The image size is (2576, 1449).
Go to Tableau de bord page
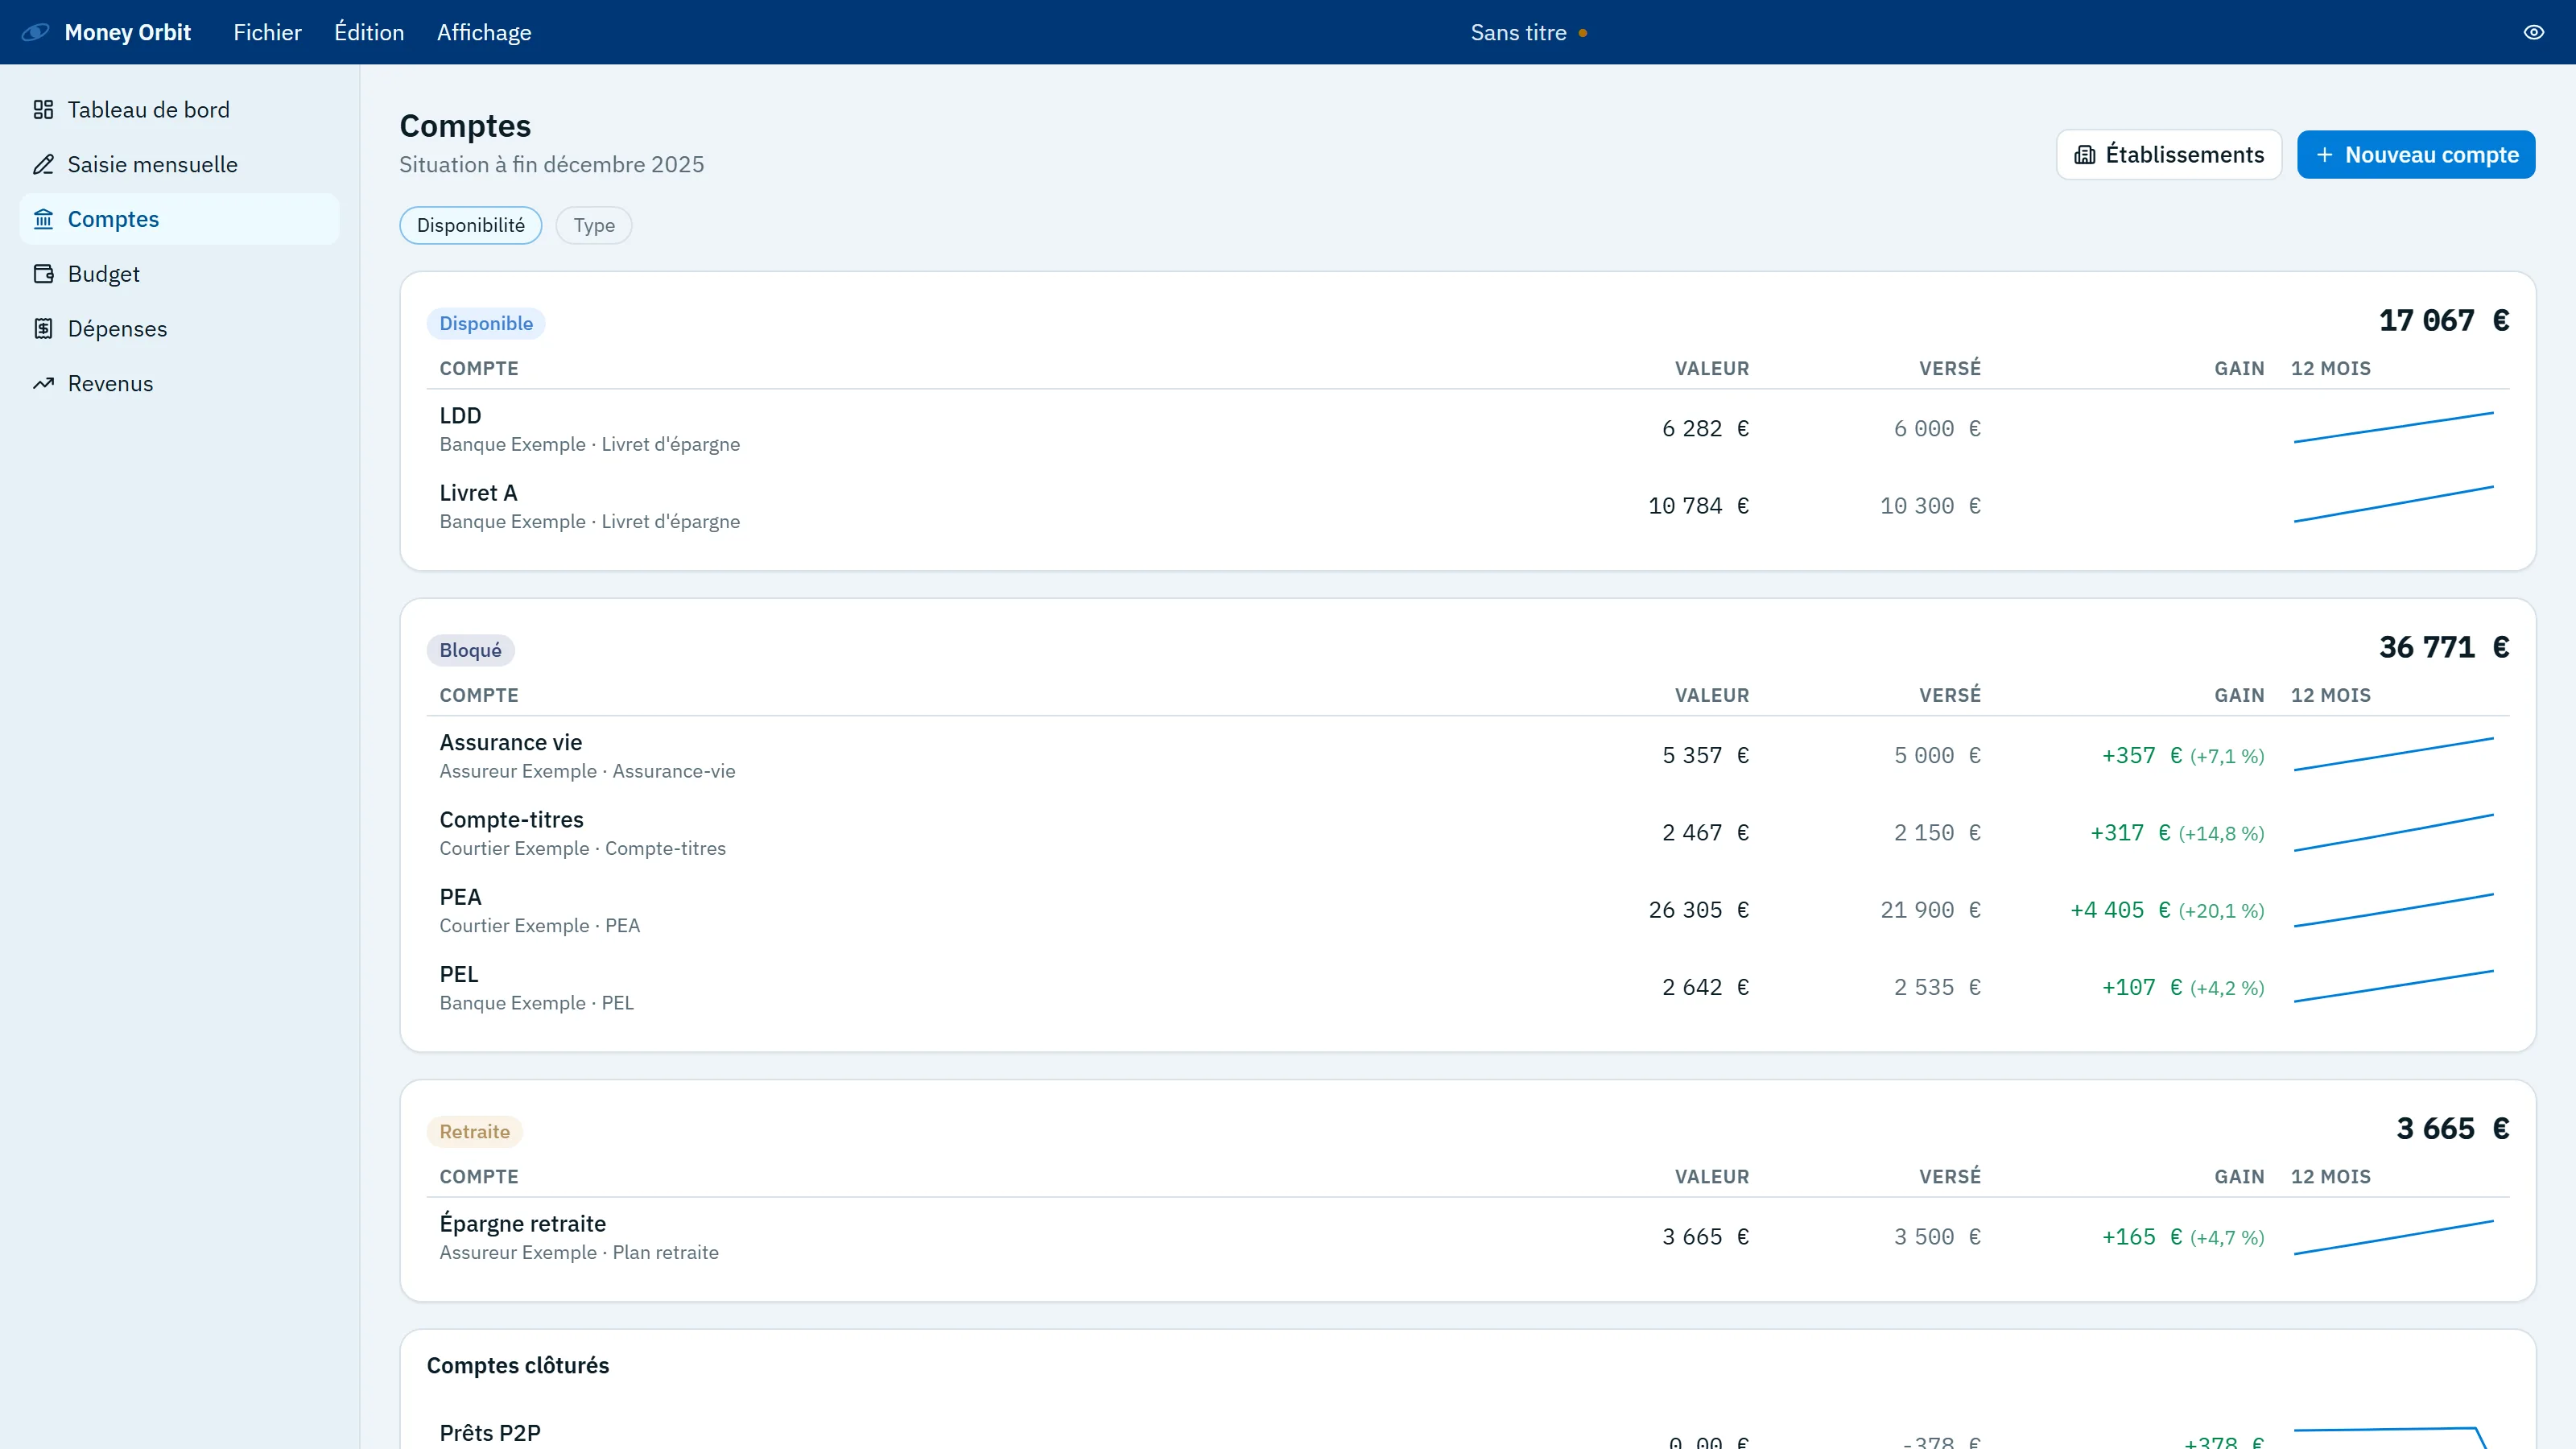(179, 109)
